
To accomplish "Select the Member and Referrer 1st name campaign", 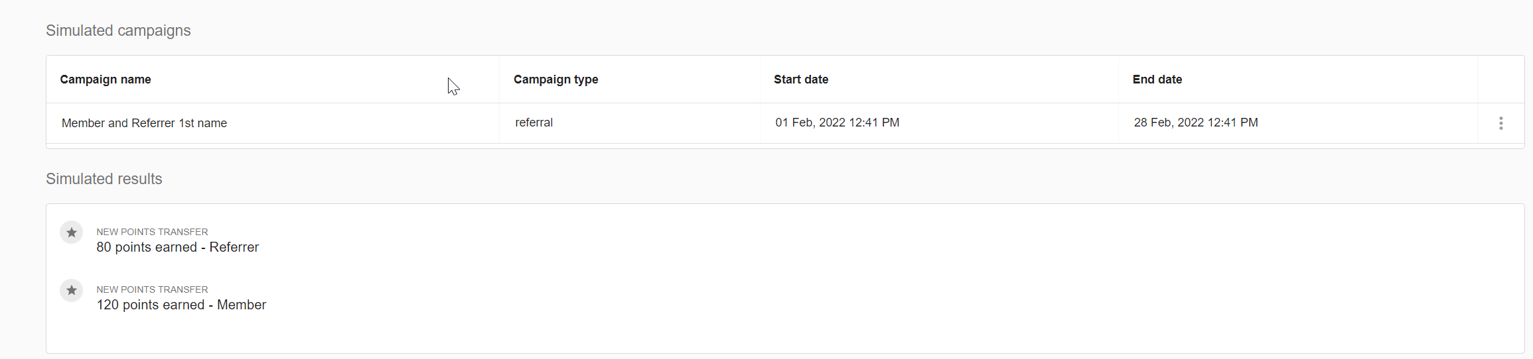I will coord(144,123).
